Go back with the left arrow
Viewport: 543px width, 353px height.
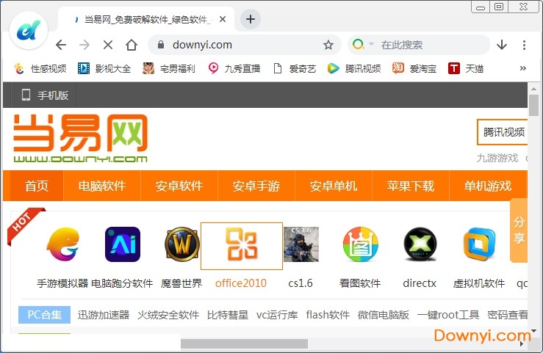61,45
